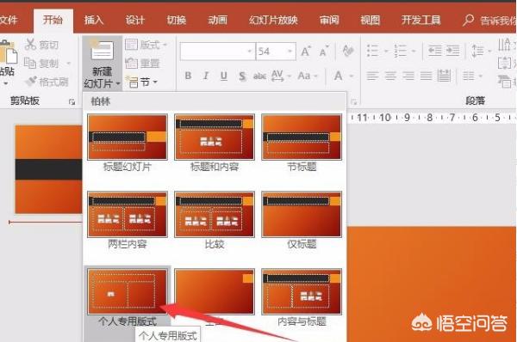This screenshot has width=517, height=342.
Task: Open the 剪贴板 dialog launcher
Action: coord(72,102)
